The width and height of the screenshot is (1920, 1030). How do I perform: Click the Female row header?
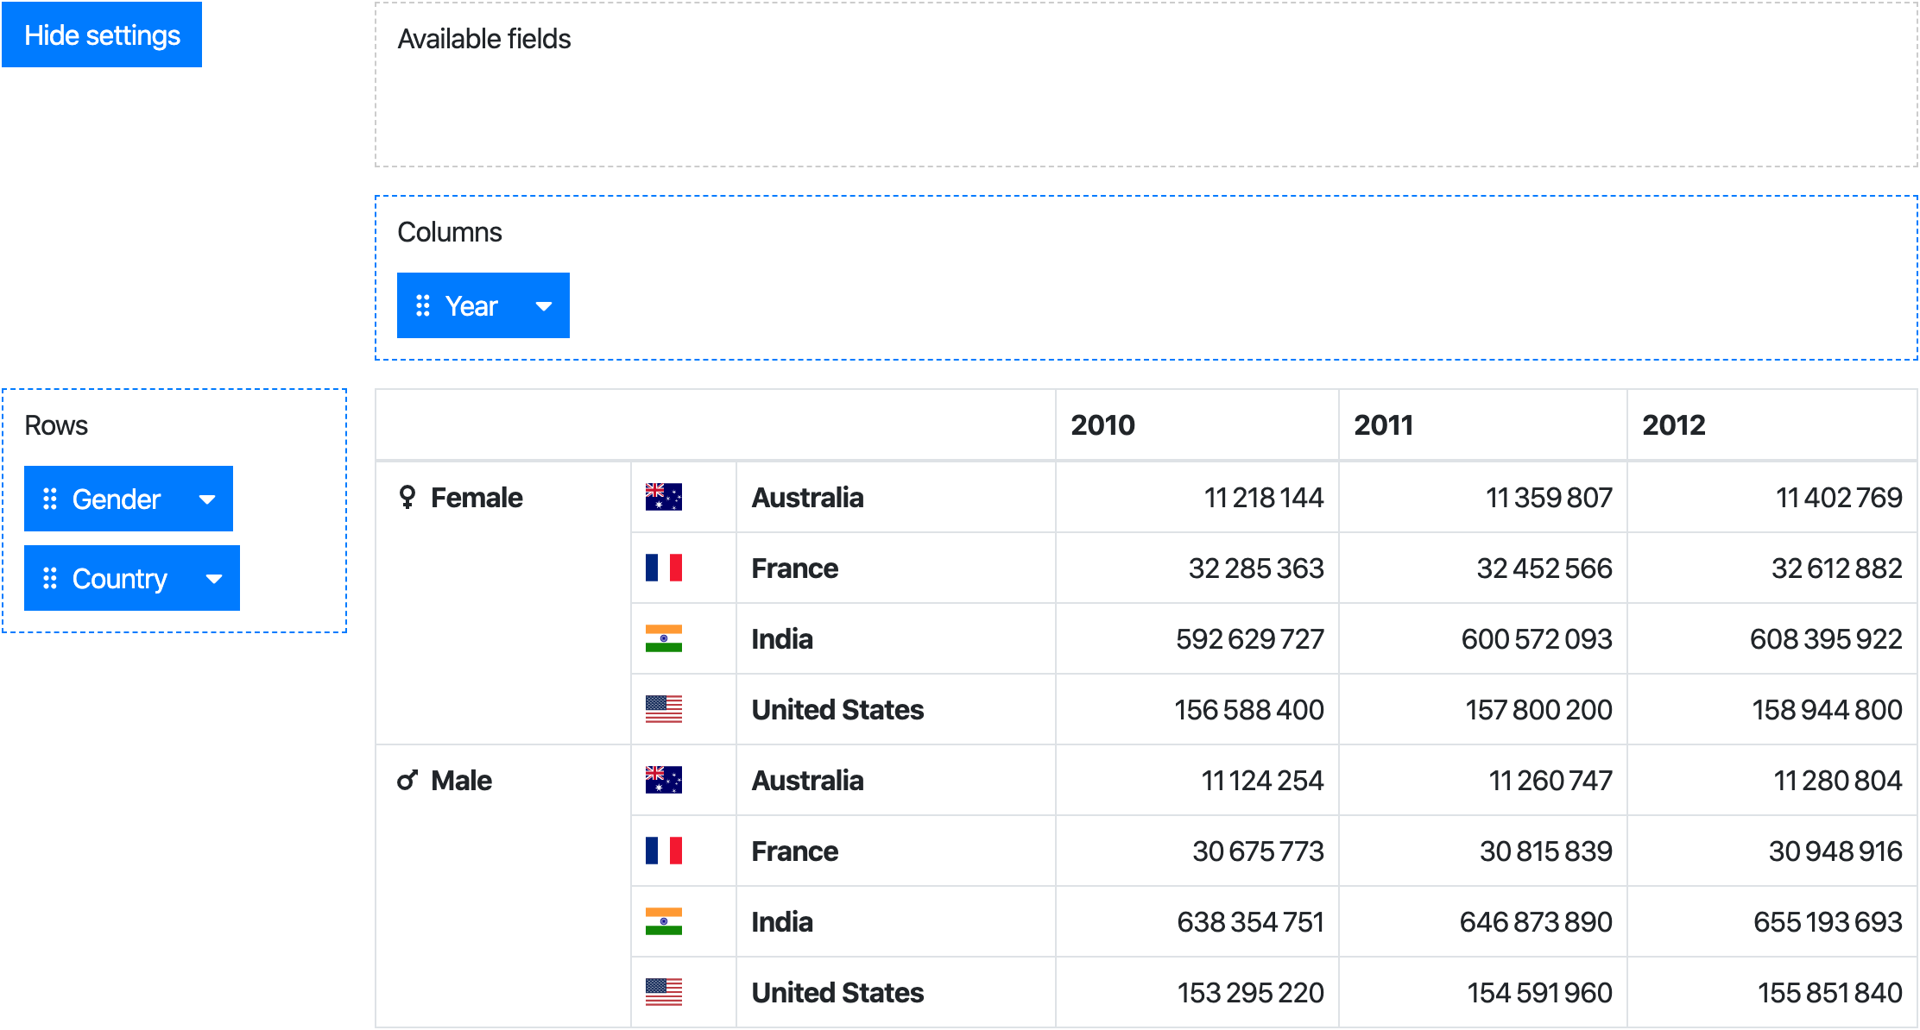[x=477, y=497]
